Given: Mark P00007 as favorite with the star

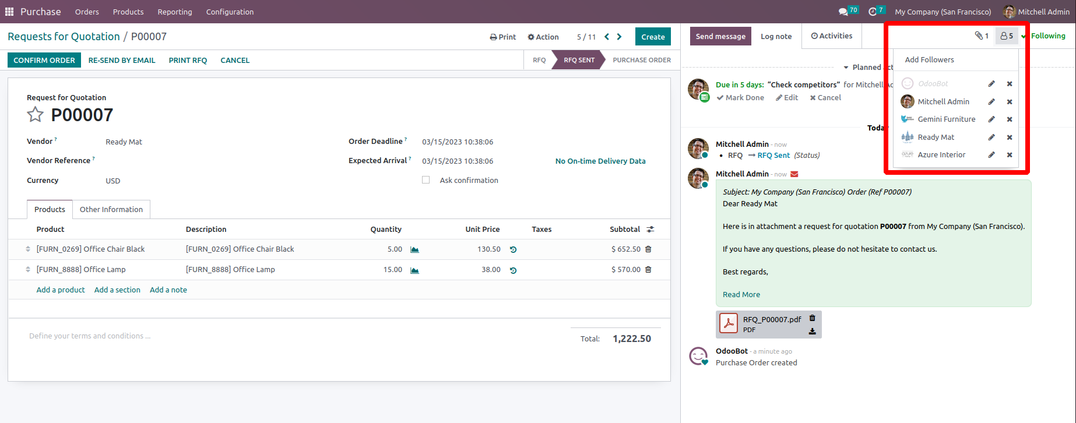Looking at the screenshot, I should click(35, 115).
